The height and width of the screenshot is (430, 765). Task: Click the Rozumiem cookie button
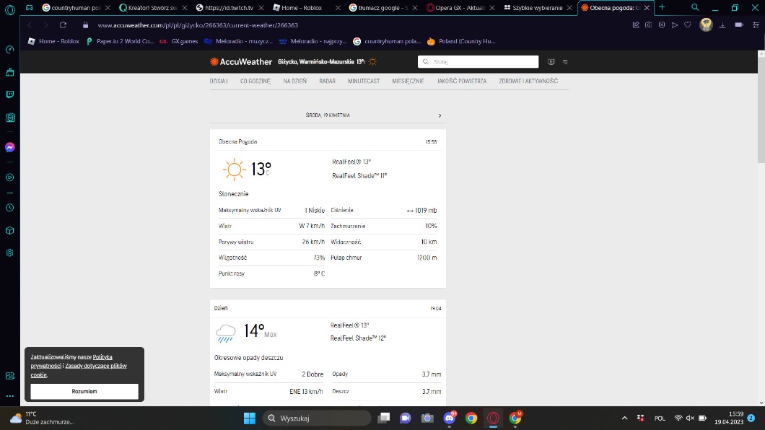click(84, 391)
